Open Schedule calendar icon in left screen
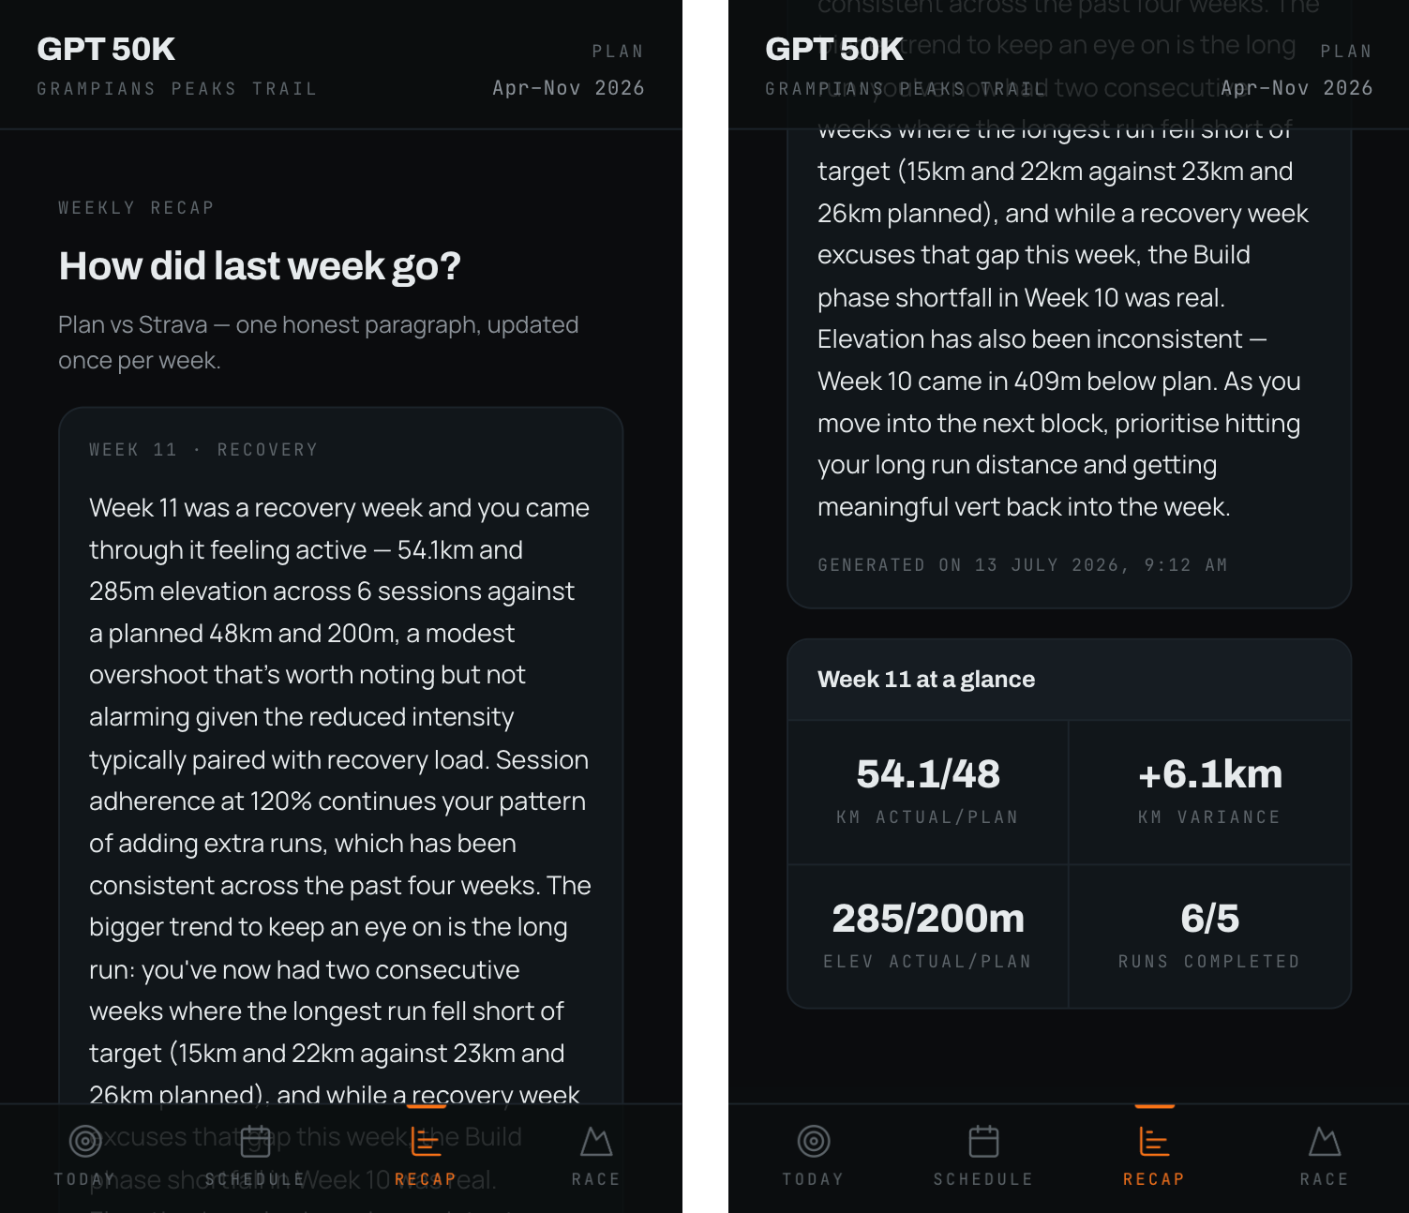 click(x=255, y=1141)
